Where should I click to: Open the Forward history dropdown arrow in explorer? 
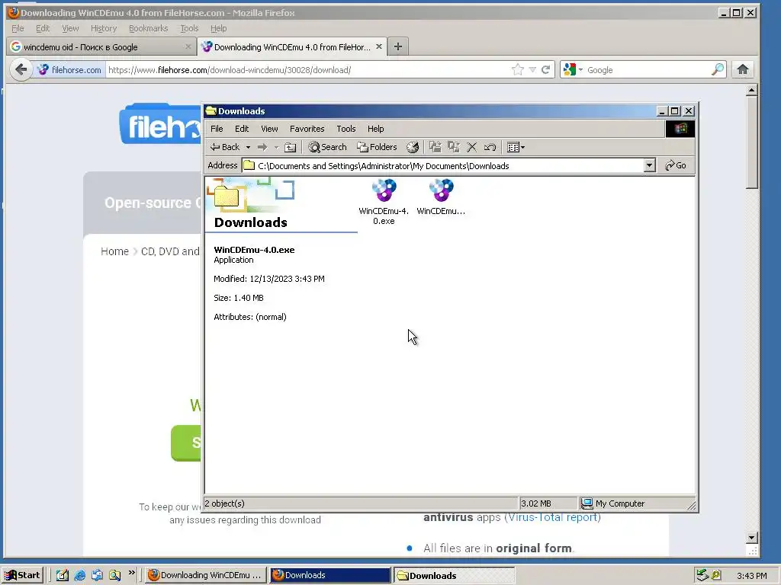click(x=276, y=147)
